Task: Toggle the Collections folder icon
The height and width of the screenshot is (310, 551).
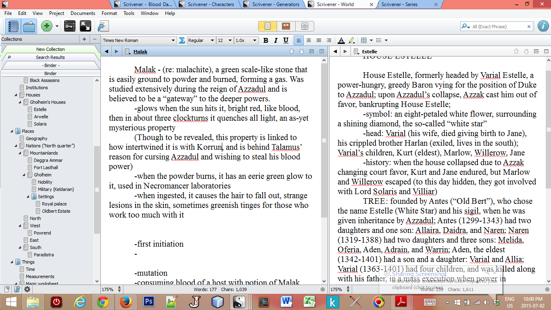Action: pyautogui.click(x=29, y=26)
